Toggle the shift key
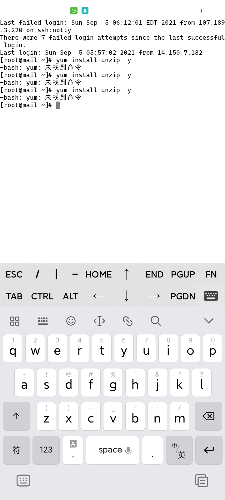The height and width of the screenshot is (500, 225). [16, 416]
